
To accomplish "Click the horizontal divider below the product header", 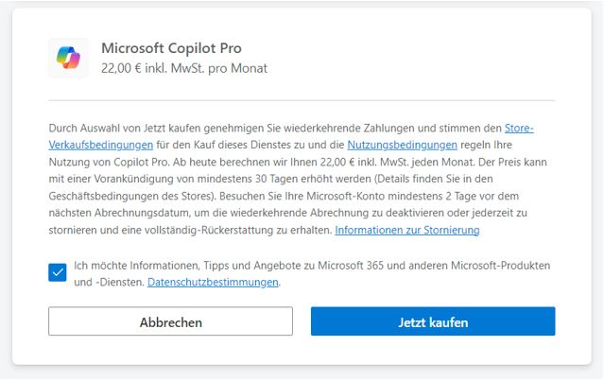I will 302,99.
